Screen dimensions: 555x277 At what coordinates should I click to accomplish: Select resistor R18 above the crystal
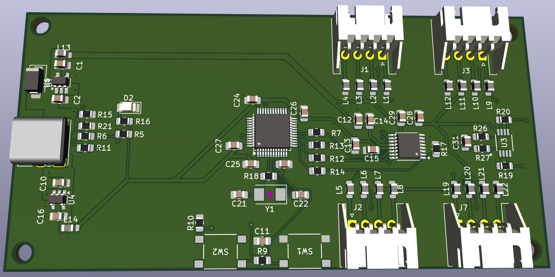pos(269,176)
